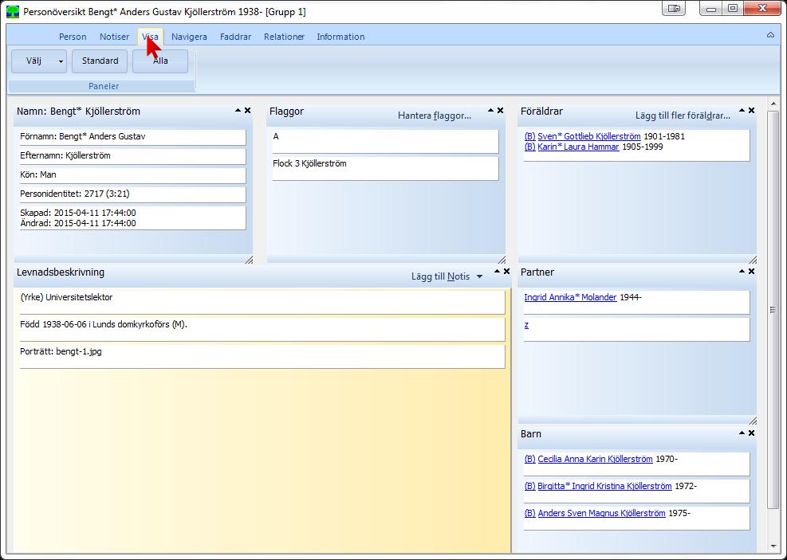Collapse the Partner panel triangle icon

click(742, 271)
